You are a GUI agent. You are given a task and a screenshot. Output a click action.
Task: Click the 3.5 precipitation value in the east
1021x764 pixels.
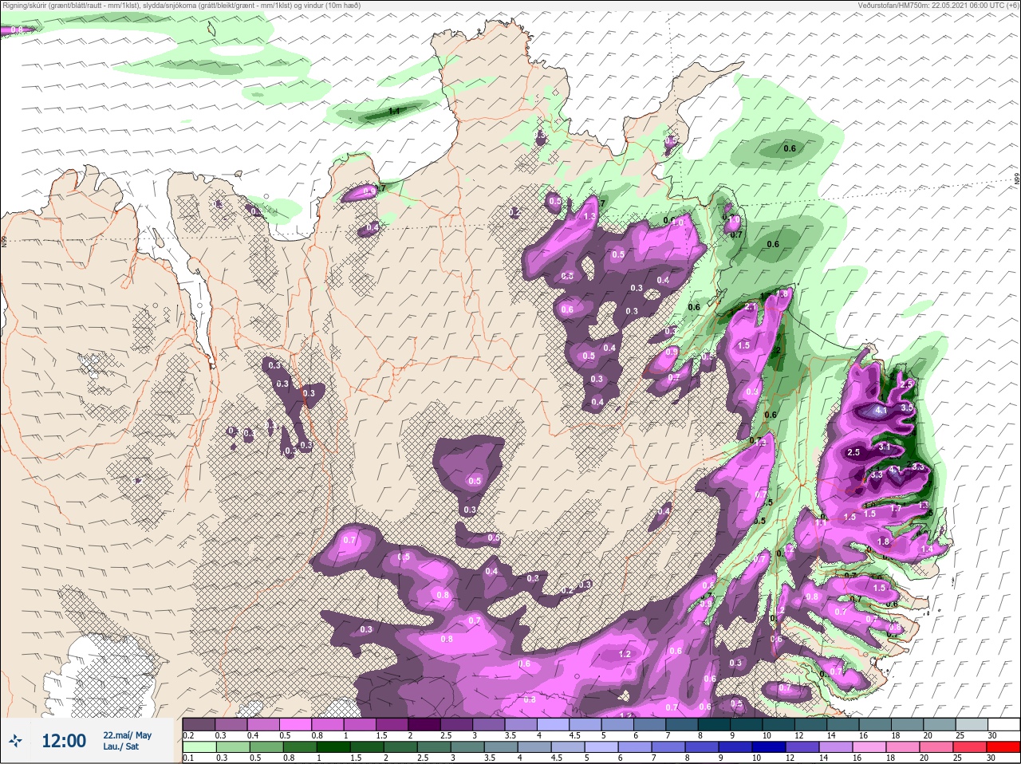click(x=907, y=408)
